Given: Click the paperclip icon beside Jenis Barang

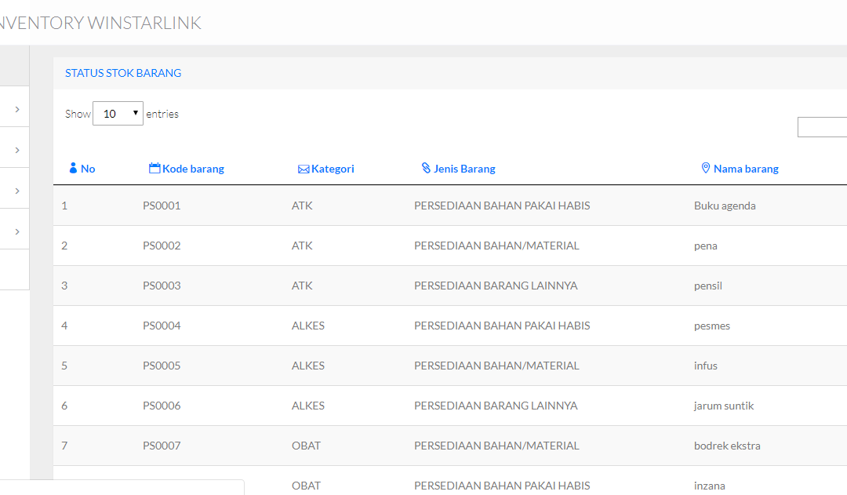Looking at the screenshot, I should (x=426, y=168).
